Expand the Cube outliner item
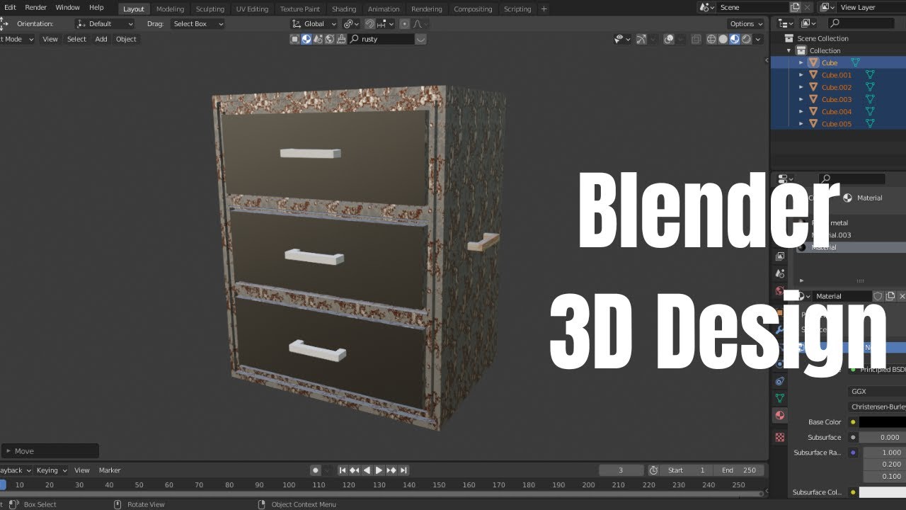 (x=801, y=63)
